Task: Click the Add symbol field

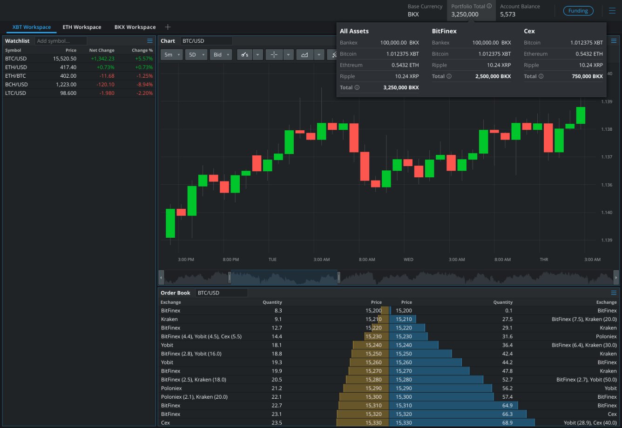Action: click(x=61, y=40)
